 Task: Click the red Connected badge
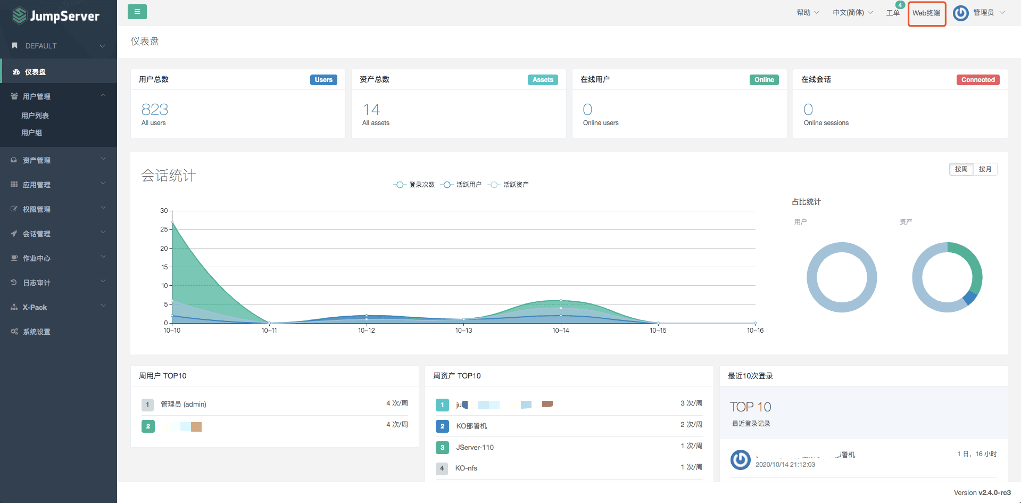[978, 80]
